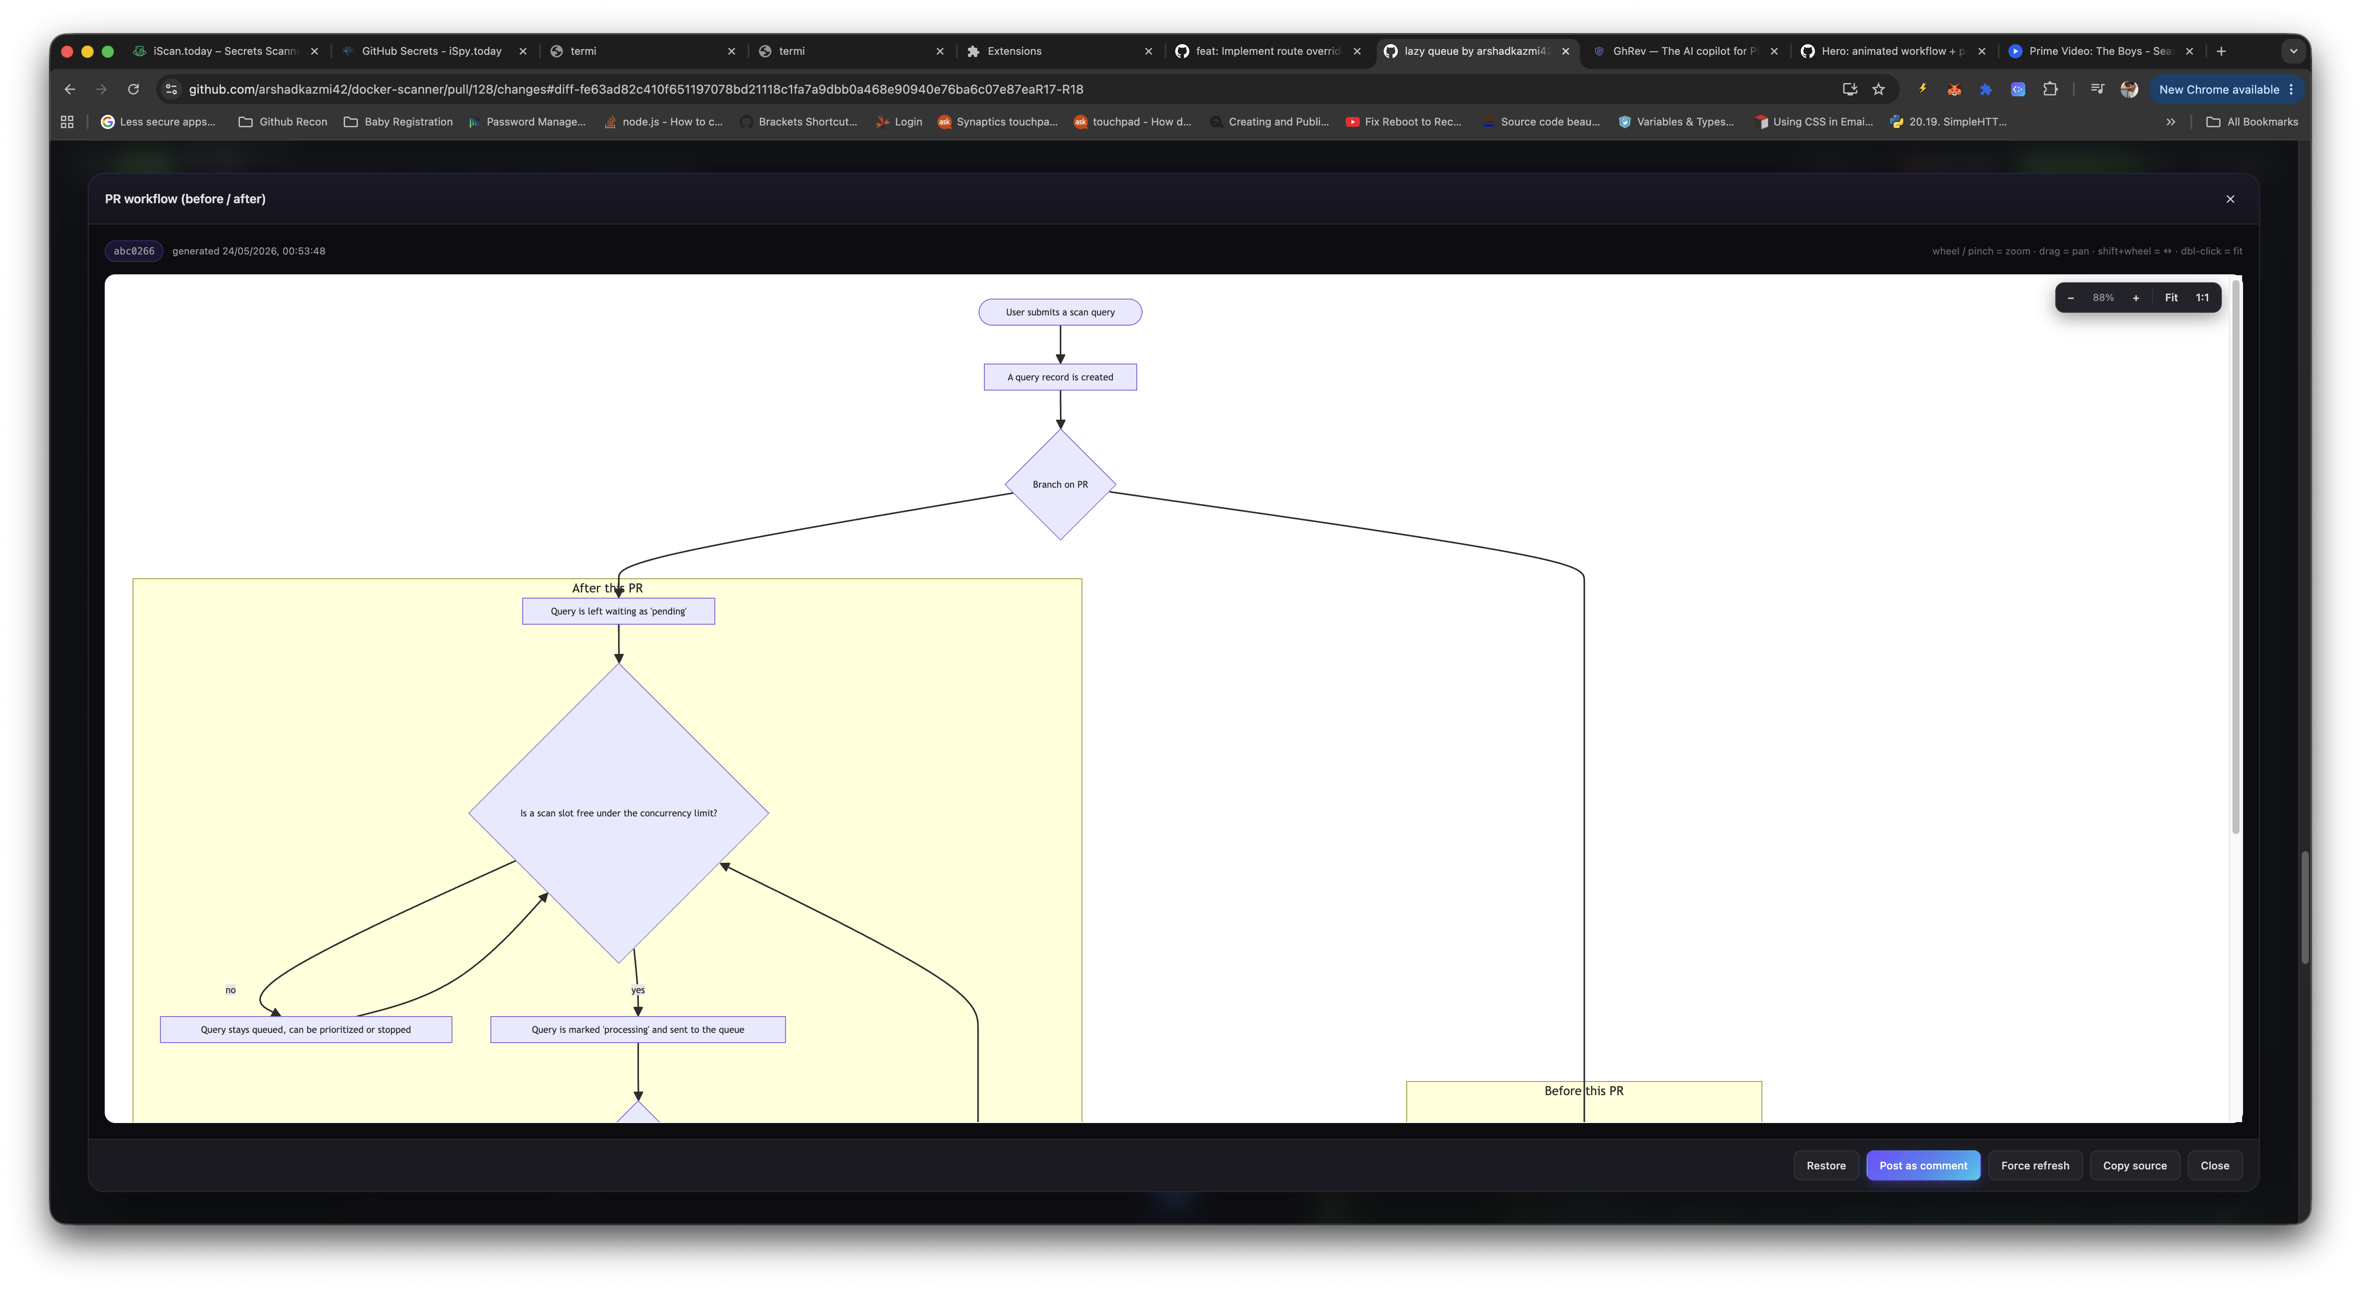Click the browser forward arrow

pyautogui.click(x=102, y=89)
